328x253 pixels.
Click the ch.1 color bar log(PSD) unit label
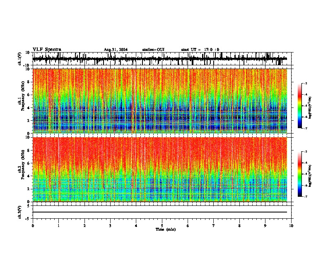pyautogui.click(x=310, y=108)
